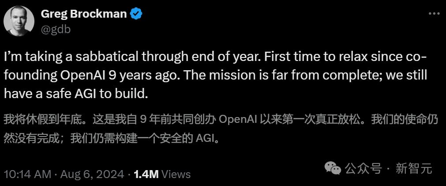Click the WeChat logo watermark icon
446x186 pixels.
[333, 168]
